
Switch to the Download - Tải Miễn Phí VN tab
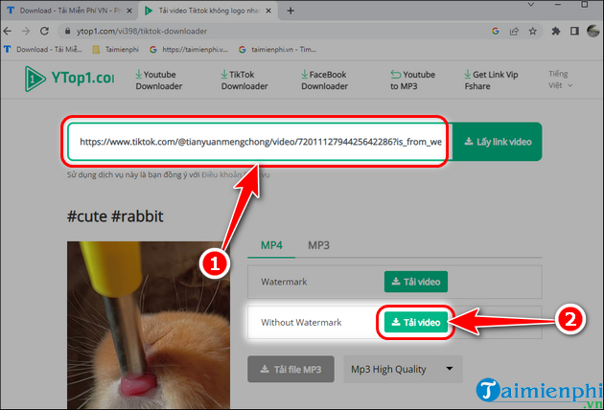pos(69,11)
